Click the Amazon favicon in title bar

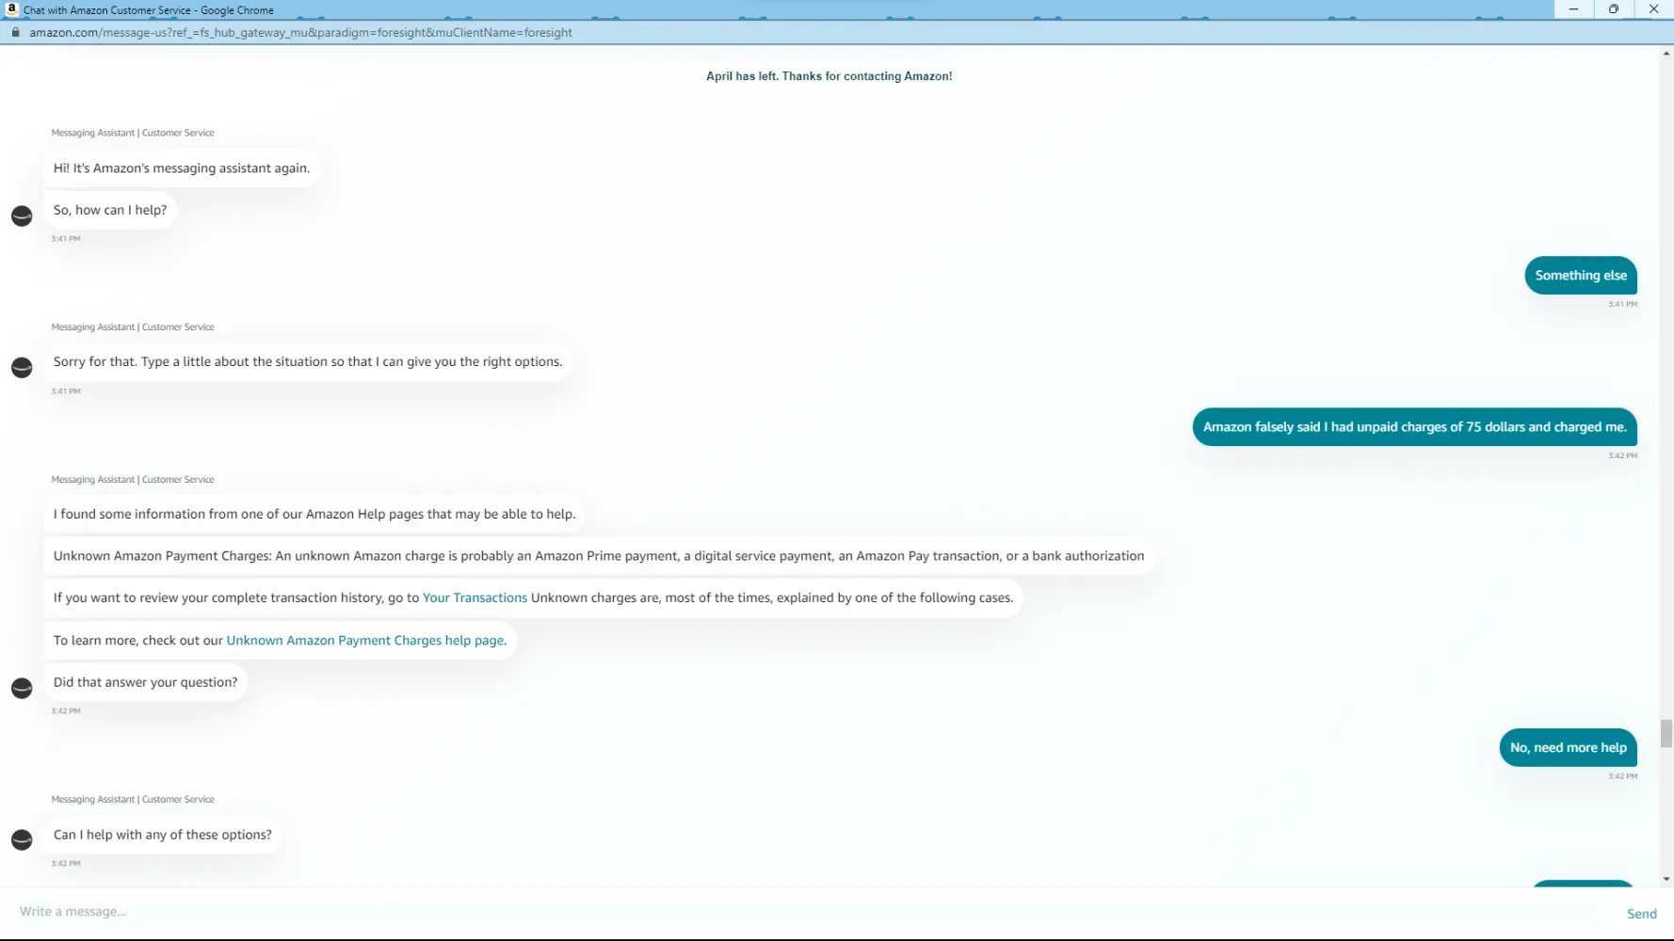click(x=11, y=9)
